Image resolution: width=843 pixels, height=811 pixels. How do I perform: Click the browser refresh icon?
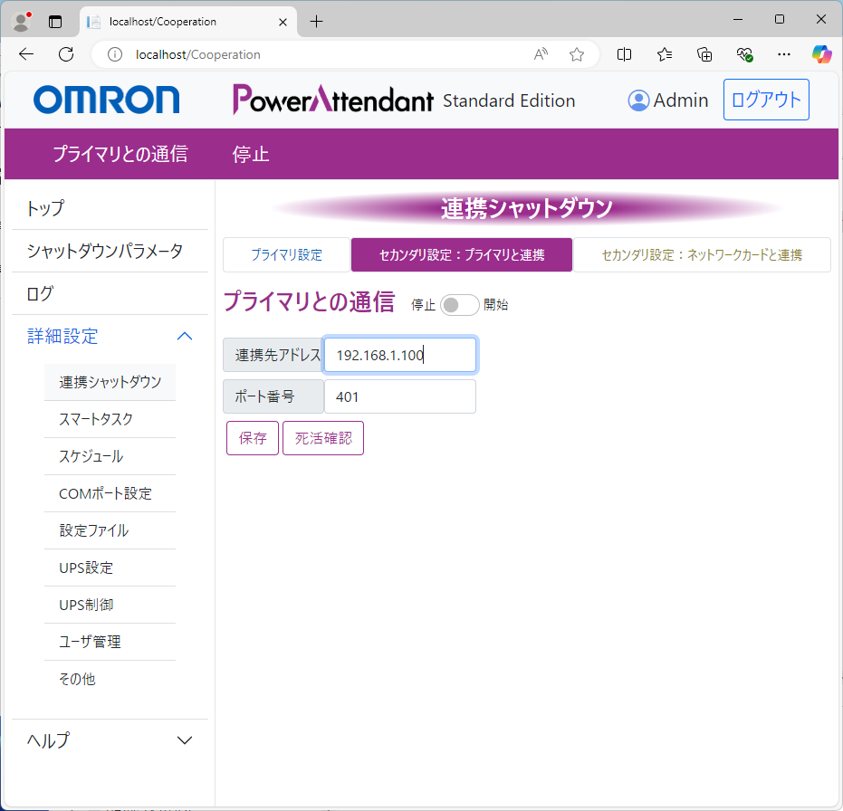(66, 54)
